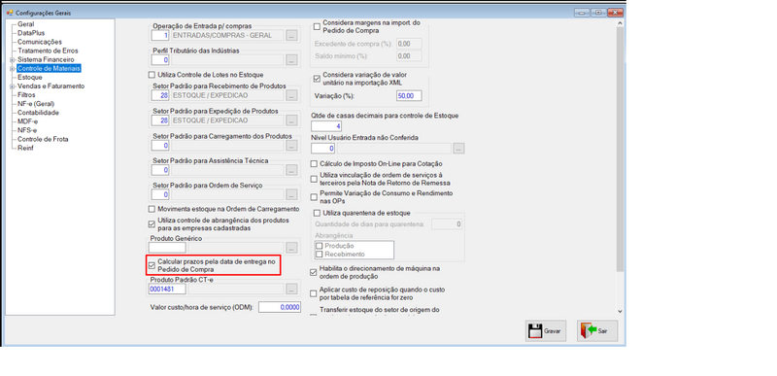
Task: Enable Utiliza quarentena de estoque
Action: pos(318,213)
